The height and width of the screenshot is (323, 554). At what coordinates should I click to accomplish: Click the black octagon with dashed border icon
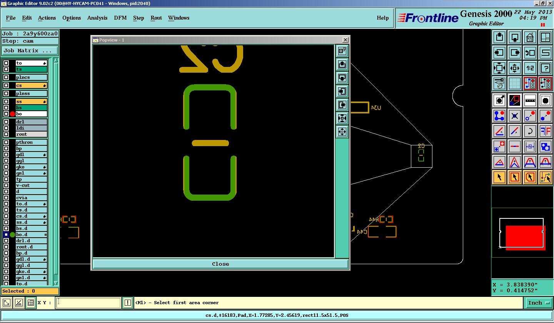point(546,100)
